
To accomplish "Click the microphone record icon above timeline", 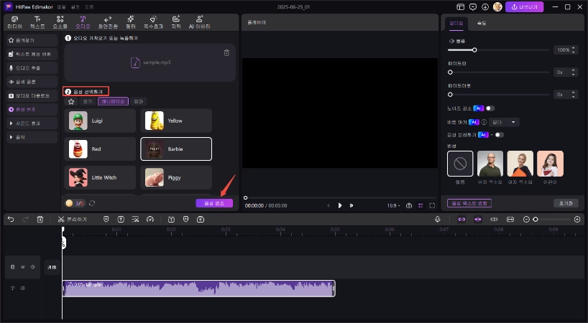I will (437, 220).
